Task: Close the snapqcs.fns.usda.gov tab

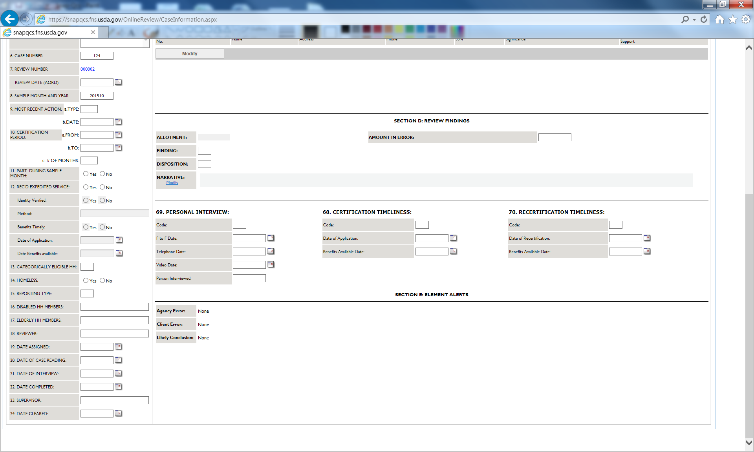Action: [x=93, y=32]
